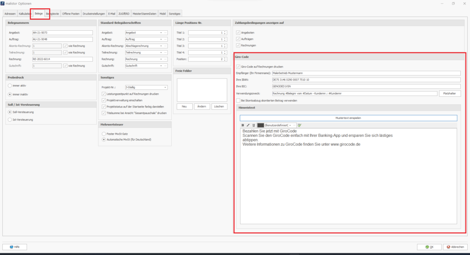Toggle italic formatting in Hinweistext editor
This screenshot has height=255, width=470.
[248, 125]
